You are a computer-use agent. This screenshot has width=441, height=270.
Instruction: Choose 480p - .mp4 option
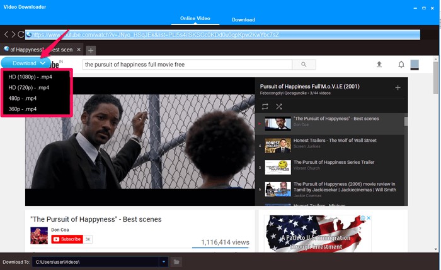click(23, 98)
